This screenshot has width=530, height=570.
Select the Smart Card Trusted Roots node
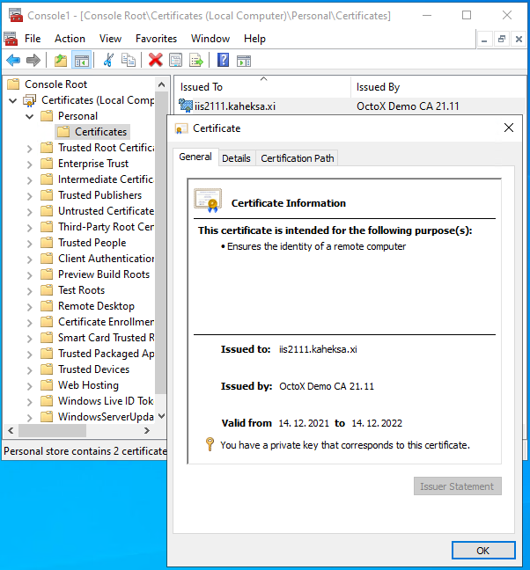coord(106,338)
